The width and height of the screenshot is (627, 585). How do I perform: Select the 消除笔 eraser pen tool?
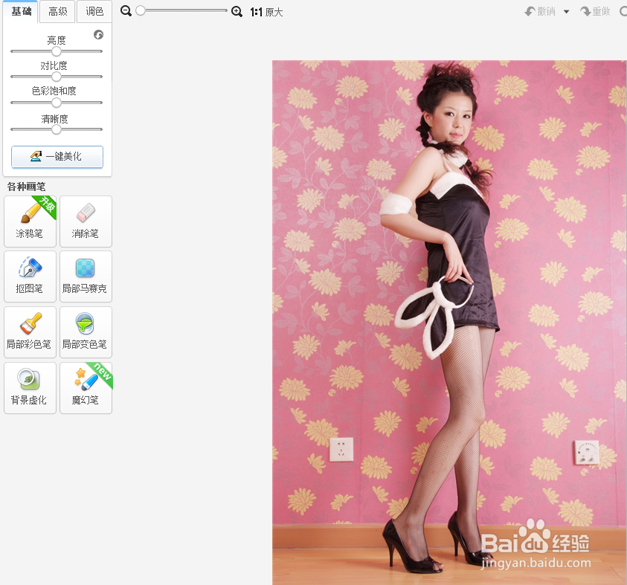86,222
